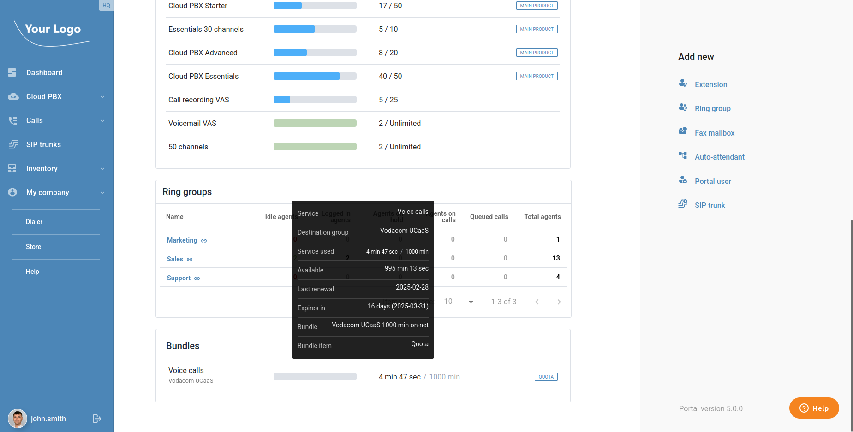Click the Dashboard icon in sidebar
The image size is (853, 432).
12,72
